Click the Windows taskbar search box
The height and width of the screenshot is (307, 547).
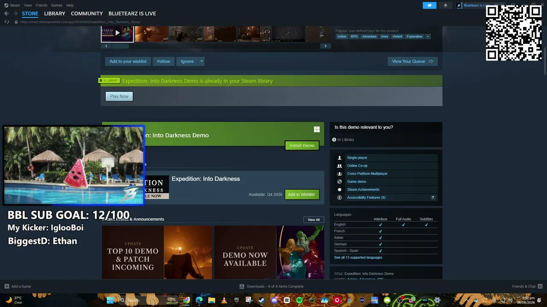[147, 301]
